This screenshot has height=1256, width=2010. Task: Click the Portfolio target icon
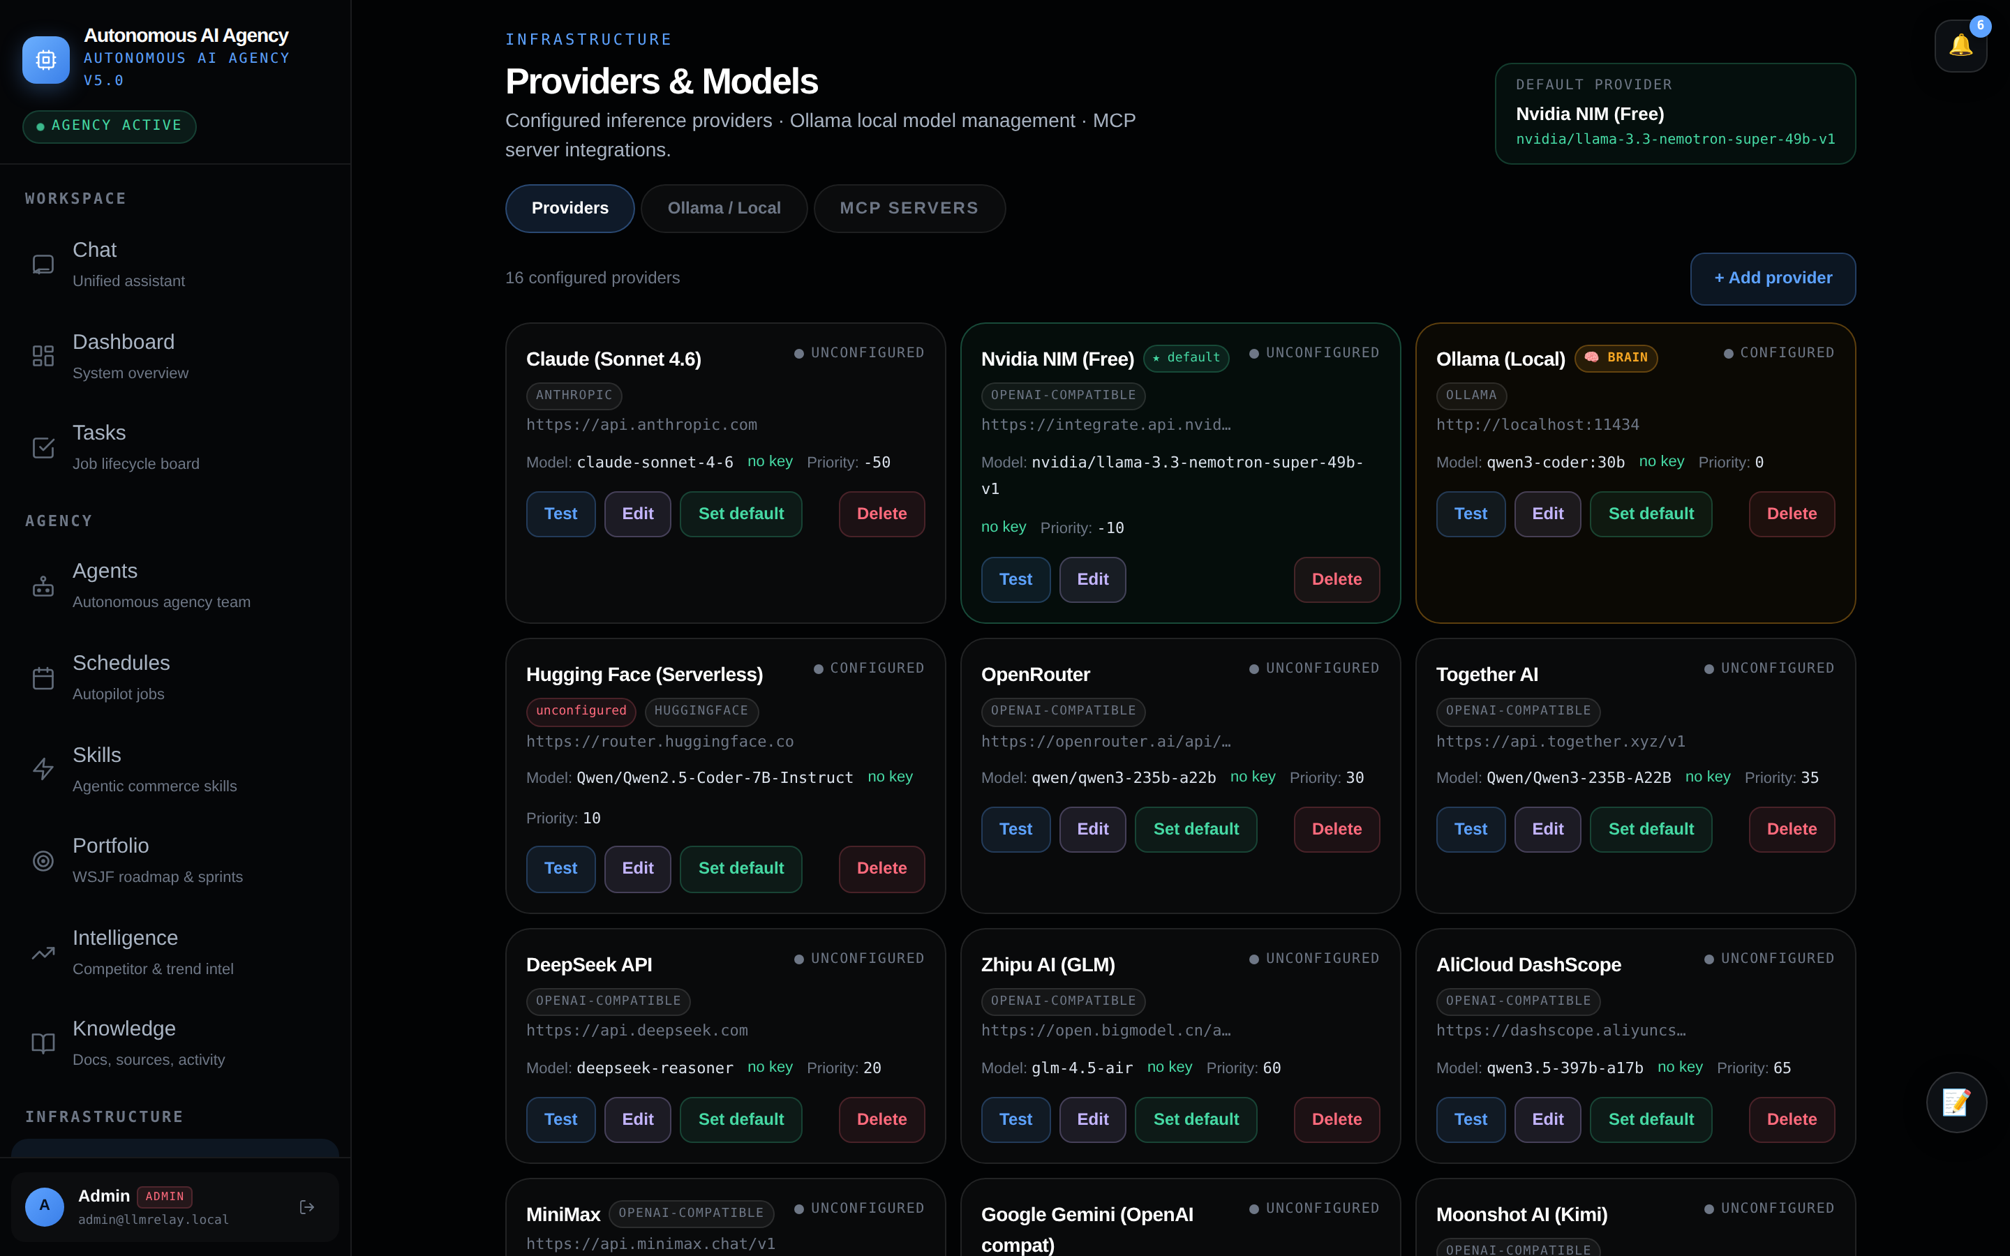43,860
